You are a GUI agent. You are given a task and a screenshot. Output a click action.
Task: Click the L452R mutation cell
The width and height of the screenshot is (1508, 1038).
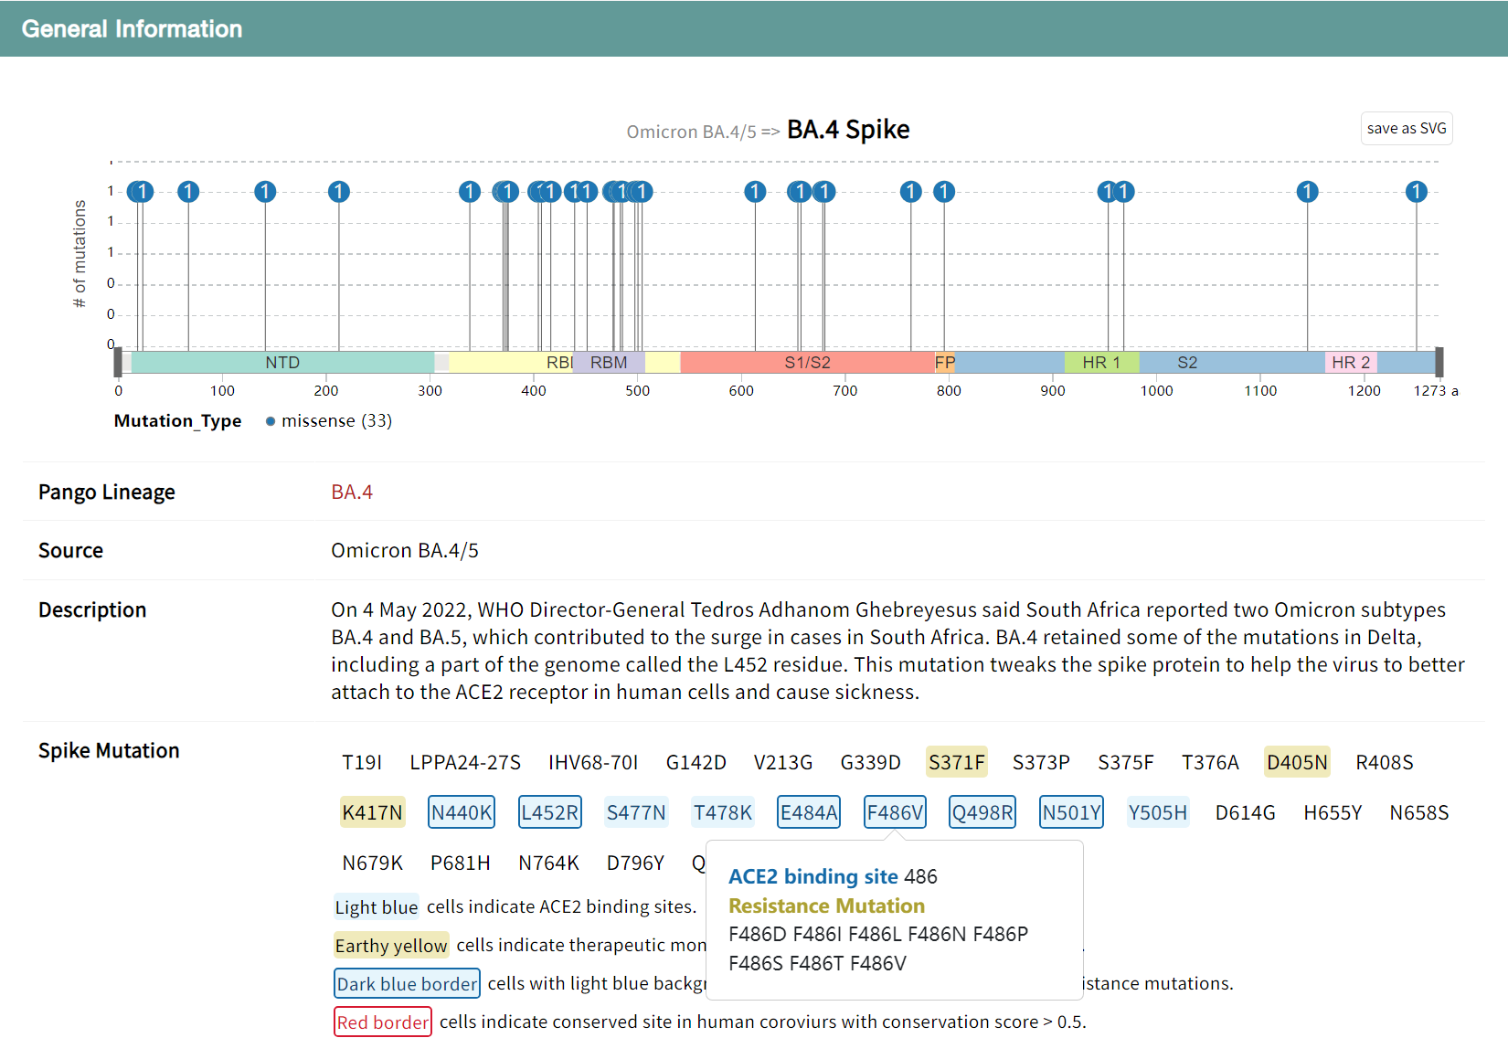[x=549, y=812]
